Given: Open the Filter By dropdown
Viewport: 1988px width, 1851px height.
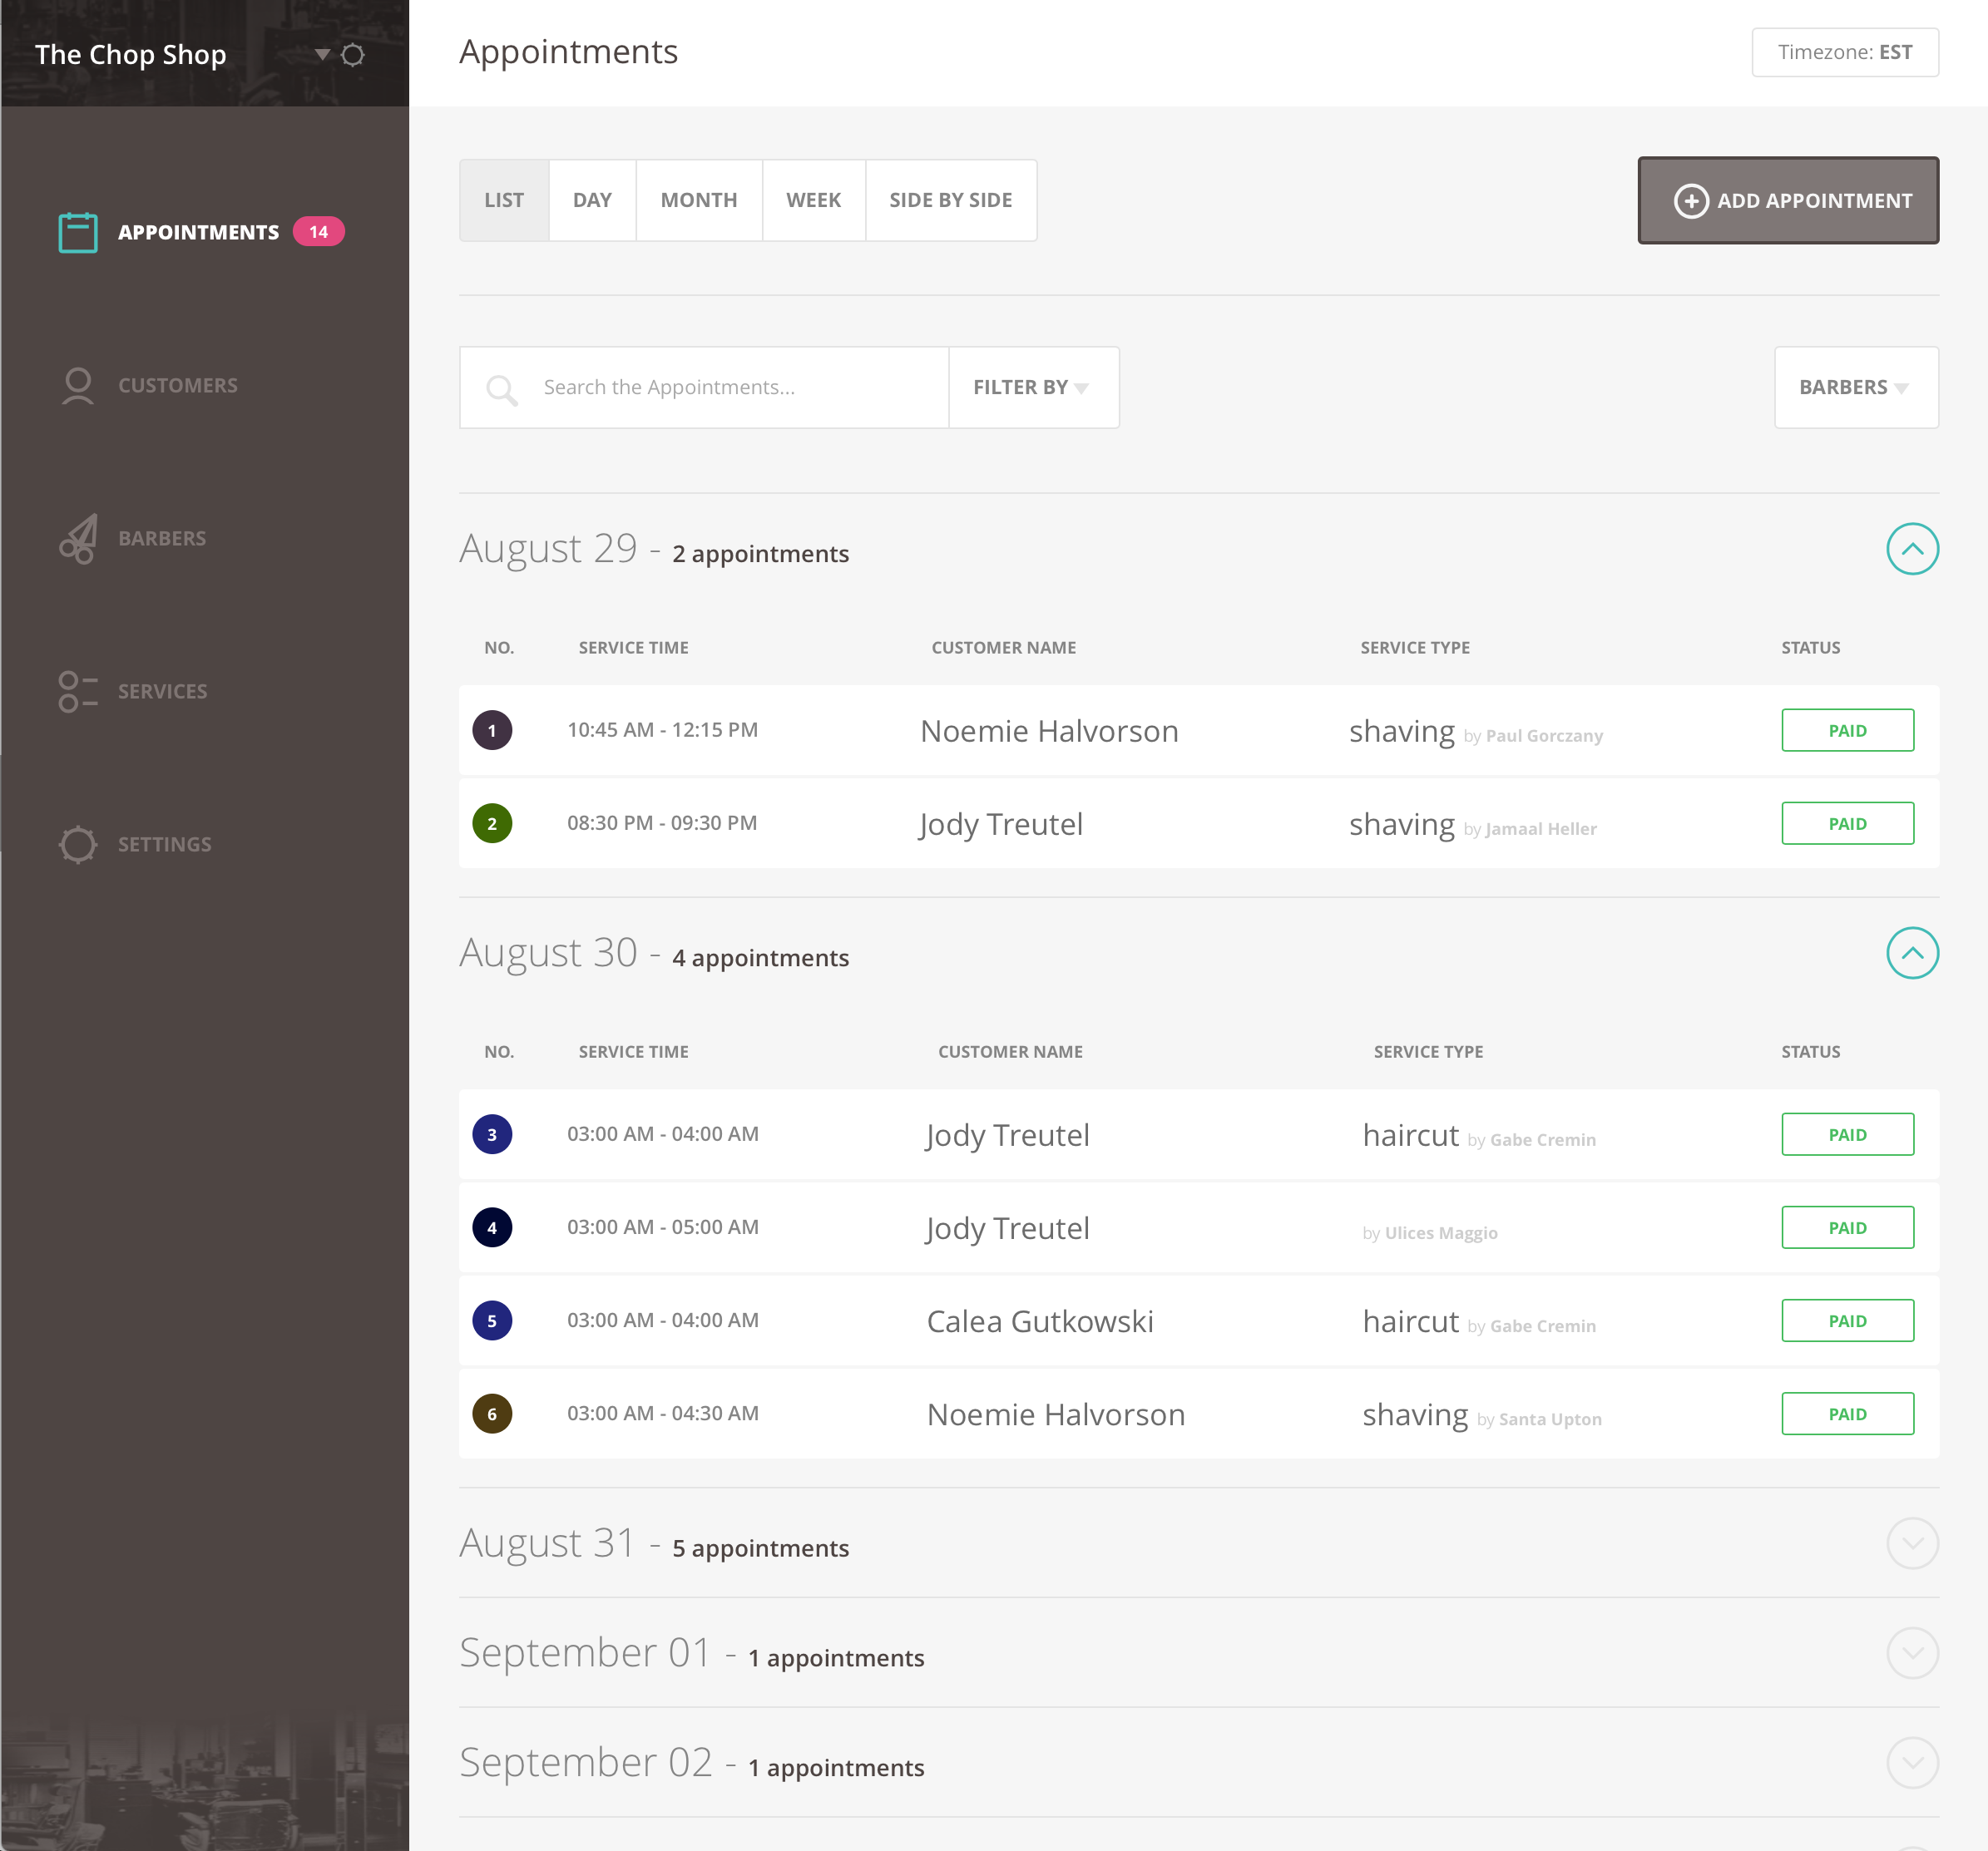Looking at the screenshot, I should point(1032,387).
